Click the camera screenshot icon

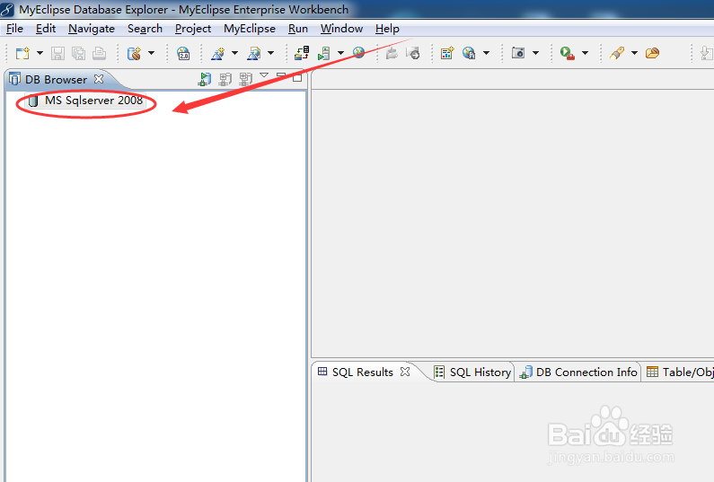[518, 53]
